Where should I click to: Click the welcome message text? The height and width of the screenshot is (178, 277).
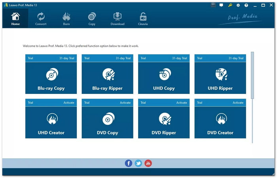81,46
